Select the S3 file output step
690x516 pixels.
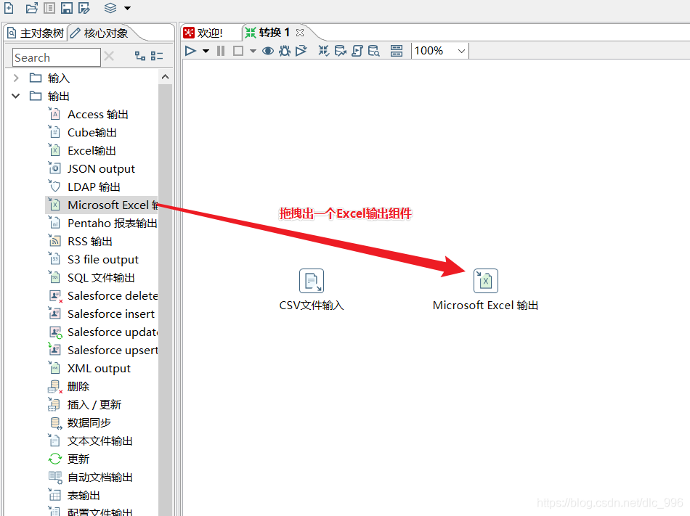93,259
